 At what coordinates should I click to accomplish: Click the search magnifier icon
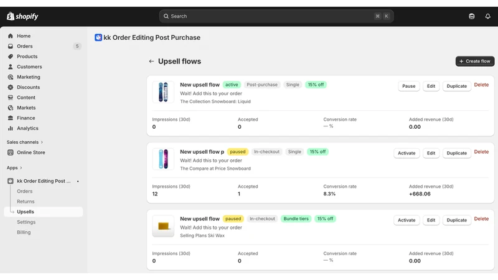(166, 16)
